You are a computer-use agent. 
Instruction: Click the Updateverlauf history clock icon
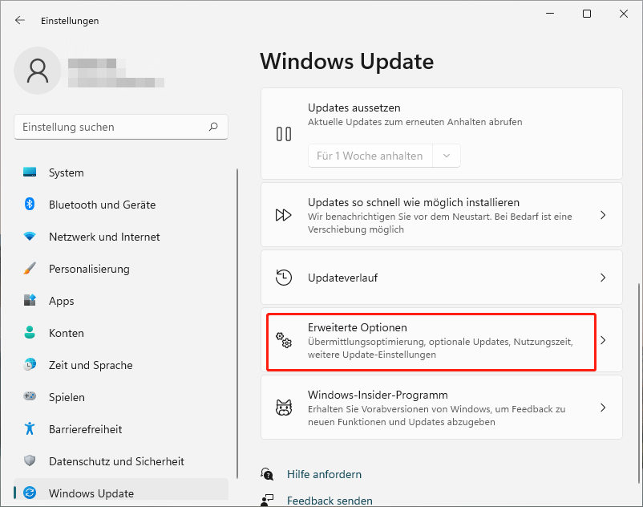[283, 278]
